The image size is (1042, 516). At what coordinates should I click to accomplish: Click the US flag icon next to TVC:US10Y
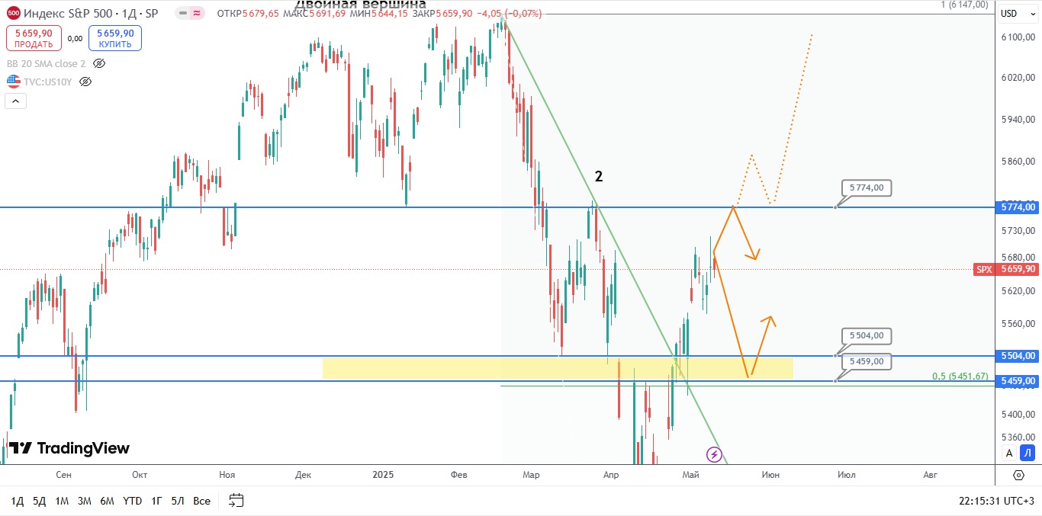14,81
